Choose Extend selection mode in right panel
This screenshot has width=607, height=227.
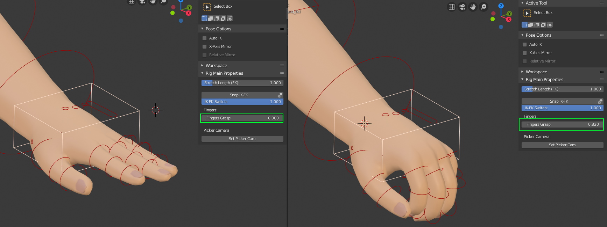click(x=531, y=25)
